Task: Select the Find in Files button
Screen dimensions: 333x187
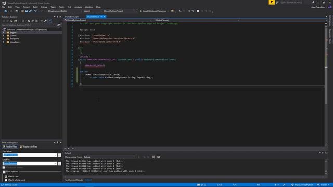Action: point(10,146)
